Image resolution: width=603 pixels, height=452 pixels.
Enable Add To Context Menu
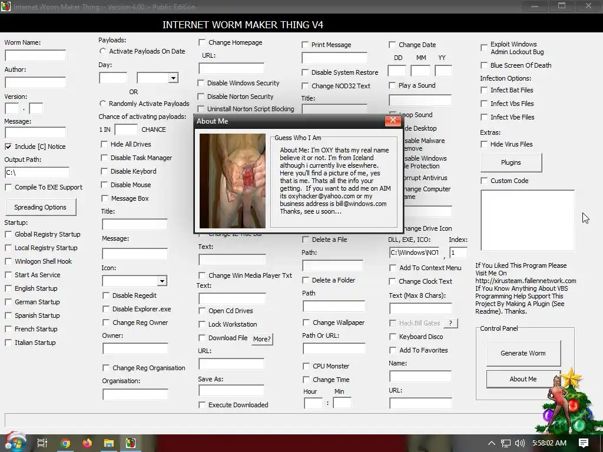tap(393, 268)
